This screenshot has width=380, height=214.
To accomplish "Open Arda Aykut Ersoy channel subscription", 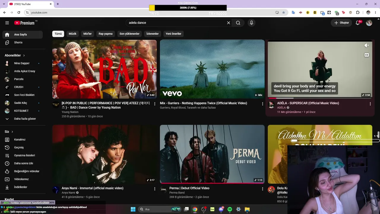I will 23,71.
